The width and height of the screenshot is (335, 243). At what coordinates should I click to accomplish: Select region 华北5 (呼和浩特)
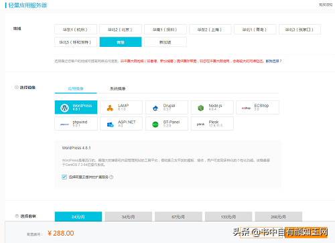click(76, 42)
